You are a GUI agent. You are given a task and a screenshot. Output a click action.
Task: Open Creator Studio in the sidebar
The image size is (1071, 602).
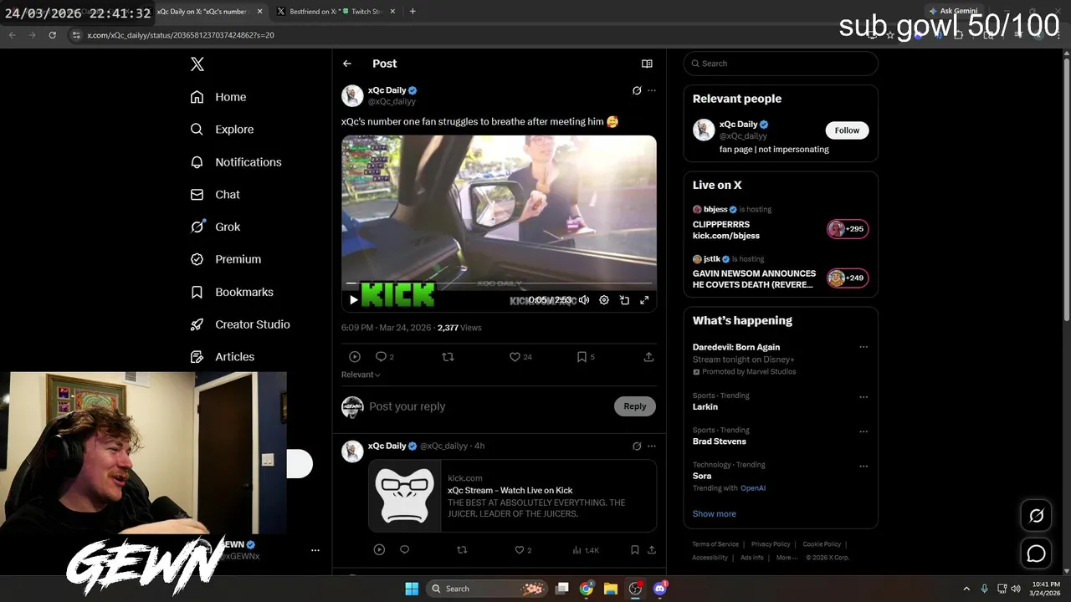coord(240,324)
